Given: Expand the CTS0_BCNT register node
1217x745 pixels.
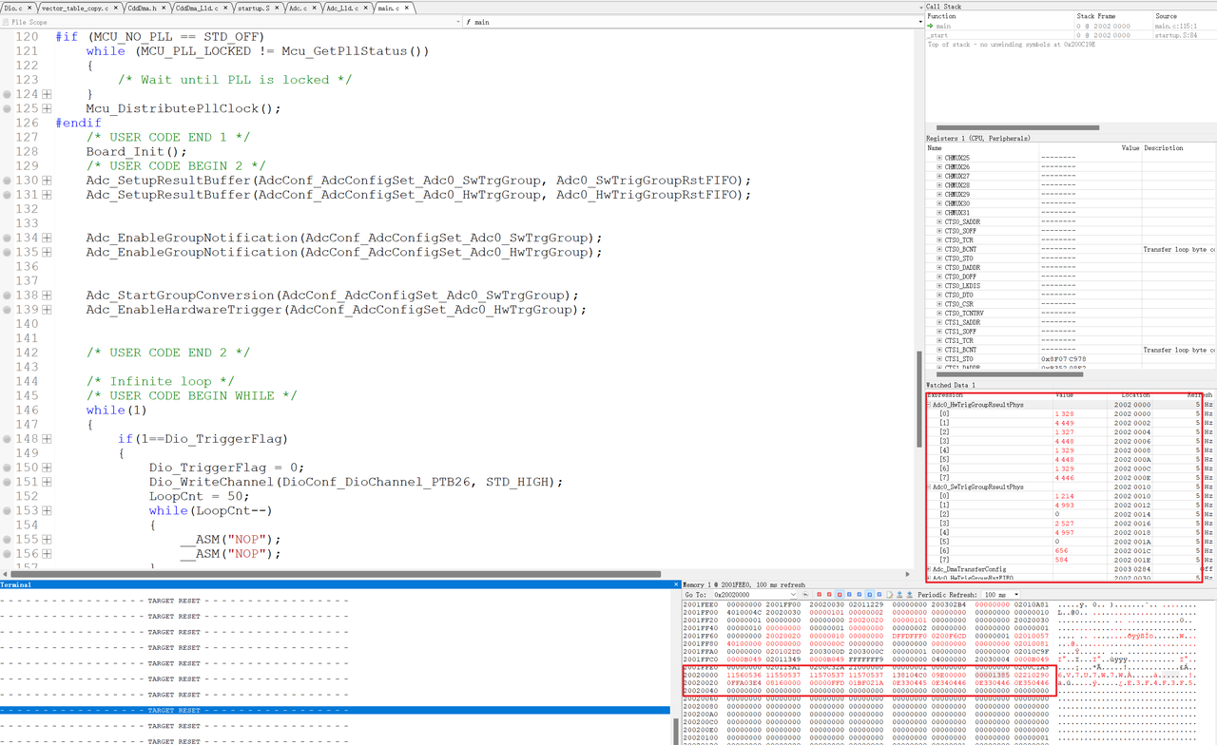Looking at the screenshot, I should coord(939,249).
